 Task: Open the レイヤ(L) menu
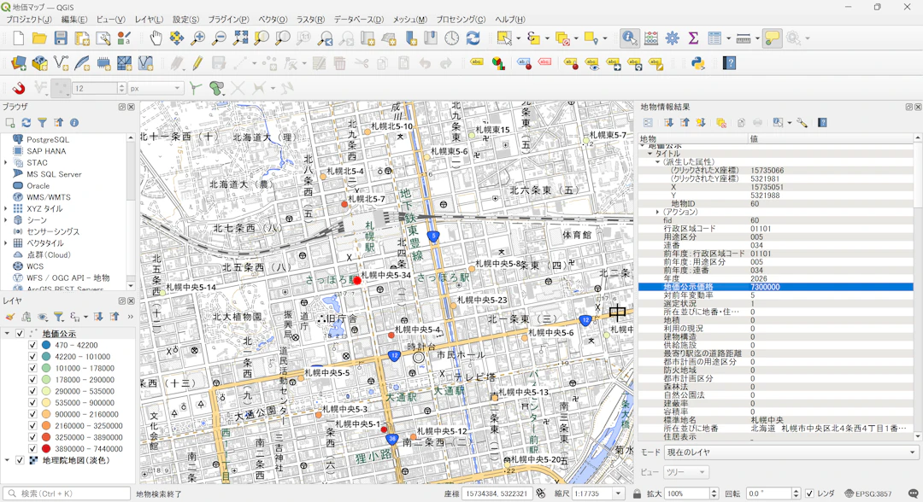click(x=148, y=20)
